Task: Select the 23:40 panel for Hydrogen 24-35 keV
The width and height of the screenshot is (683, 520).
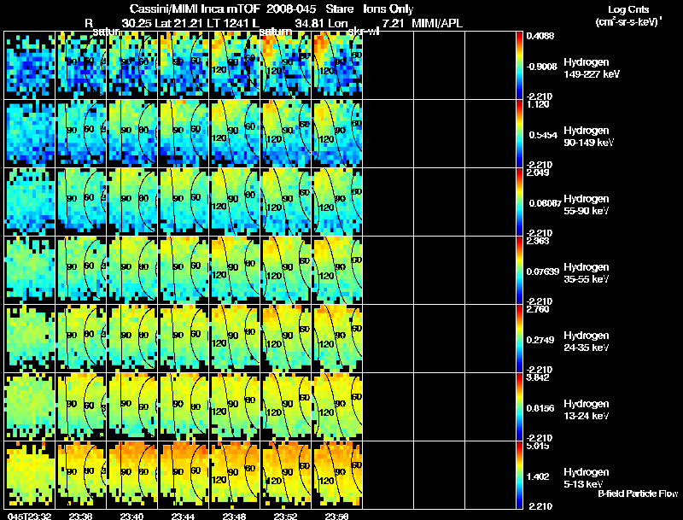Action: [x=132, y=339]
